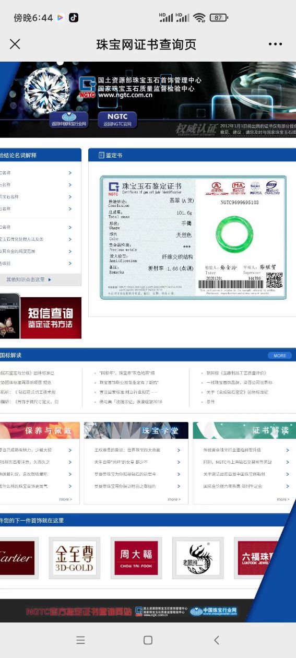Viewport: 296px width, 658px height.
Task: Open www.ngtc.com.cn link in banner
Action: 125,96
